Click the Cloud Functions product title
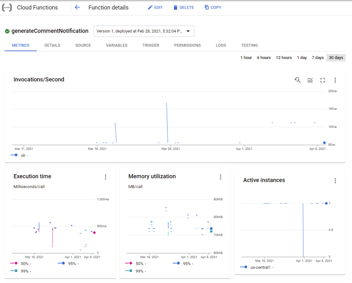Image resolution: width=352 pixels, height=283 pixels. click(37, 8)
